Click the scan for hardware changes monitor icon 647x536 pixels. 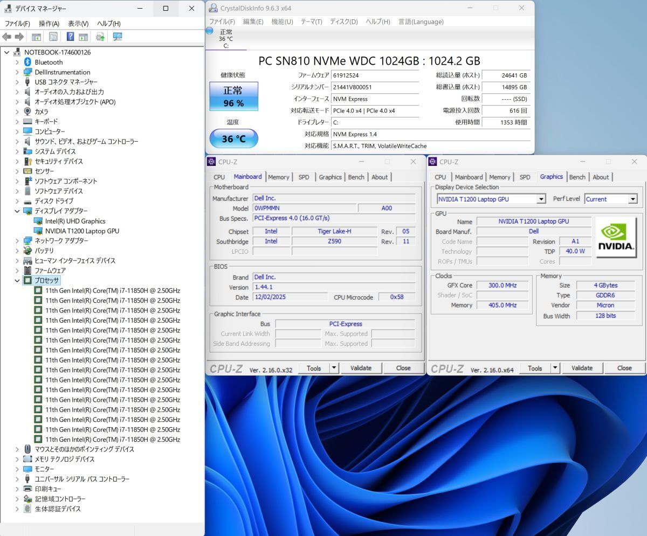(118, 37)
